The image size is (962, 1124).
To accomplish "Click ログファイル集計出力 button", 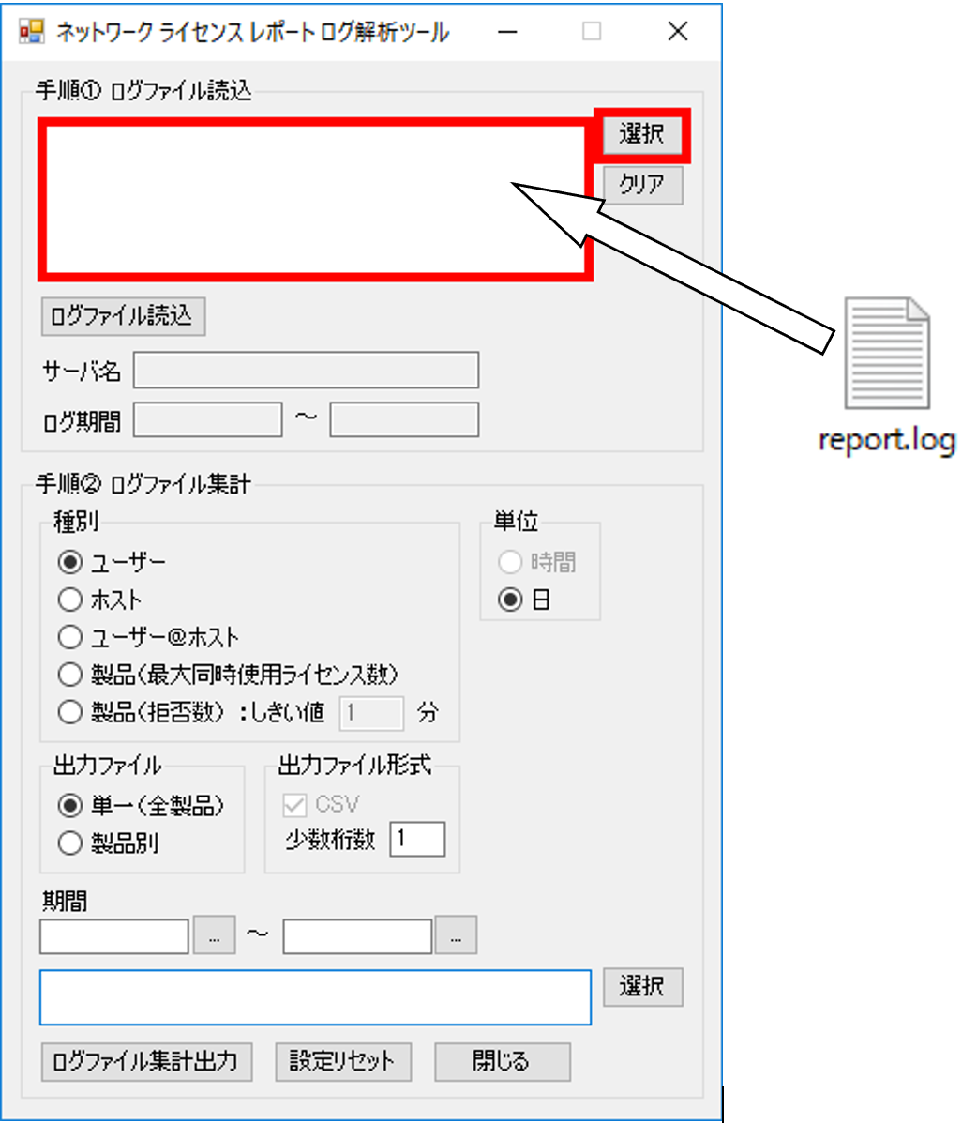I will (x=147, y=1062).
